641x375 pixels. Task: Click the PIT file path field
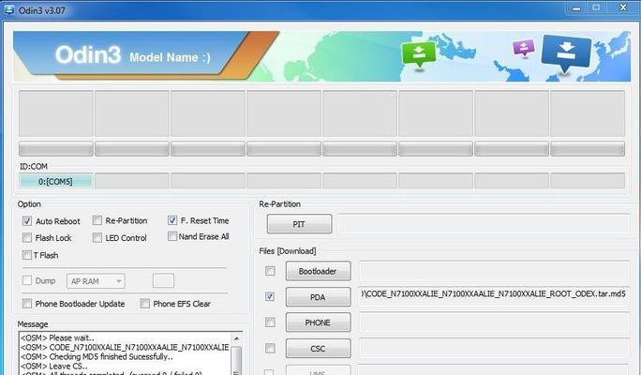(484, 224)
